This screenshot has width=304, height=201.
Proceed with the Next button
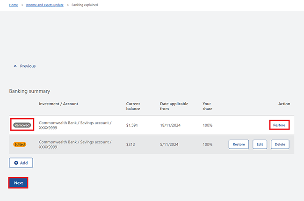[x=18, y=183]
